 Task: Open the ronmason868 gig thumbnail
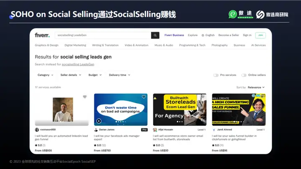[x=62, y=109]
